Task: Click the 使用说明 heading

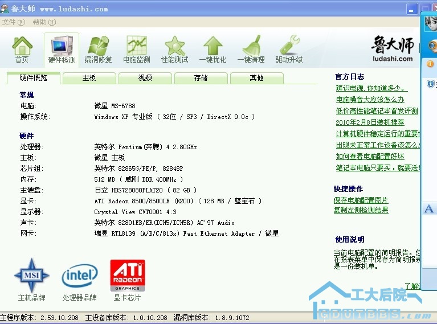Action: coord(349,240)
